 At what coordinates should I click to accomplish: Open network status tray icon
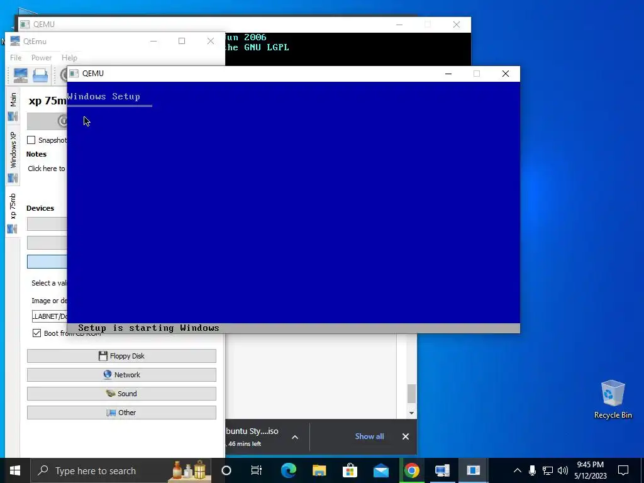coord(548,470)
